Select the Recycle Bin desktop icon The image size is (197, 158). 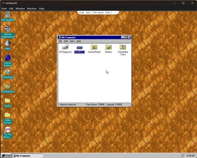8,72
